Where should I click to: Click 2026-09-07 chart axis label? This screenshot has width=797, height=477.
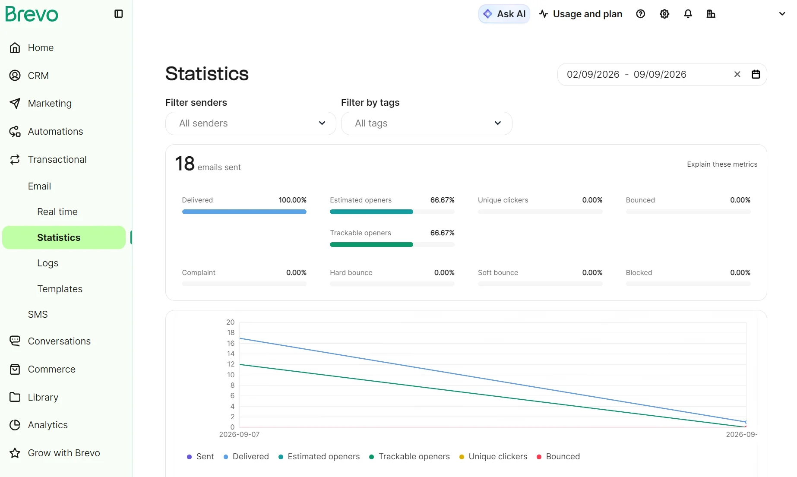click(x=239, y=434)
